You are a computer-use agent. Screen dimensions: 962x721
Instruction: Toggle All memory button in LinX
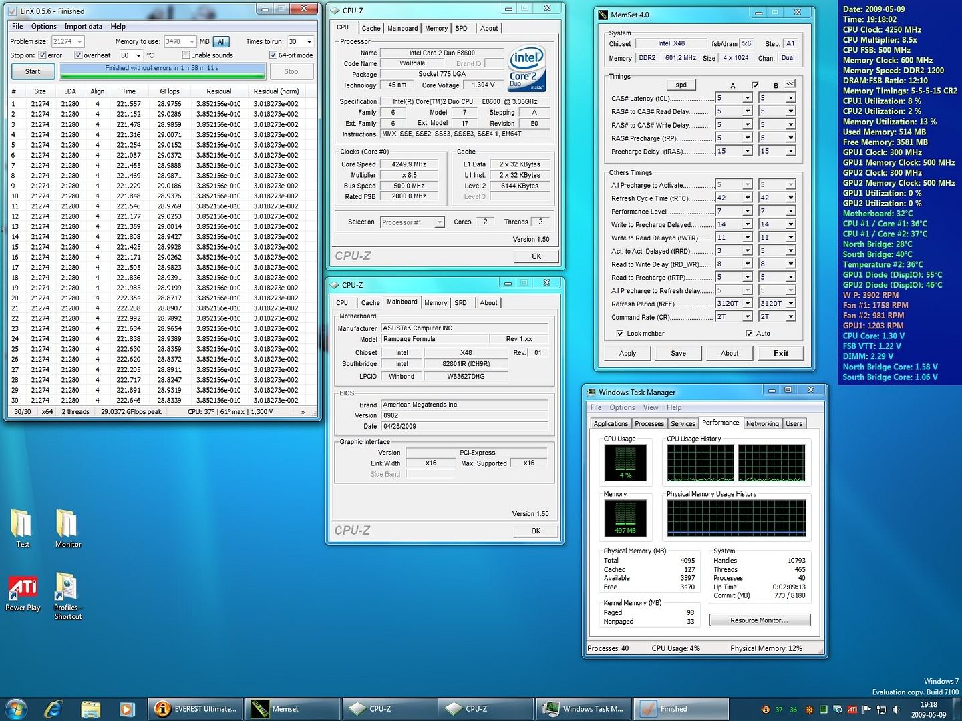pyautogui.click(x=221, y=41)
